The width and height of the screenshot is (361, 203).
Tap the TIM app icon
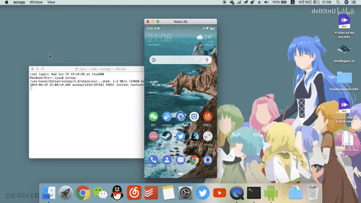pyautogui.click(x=194, y=117)
